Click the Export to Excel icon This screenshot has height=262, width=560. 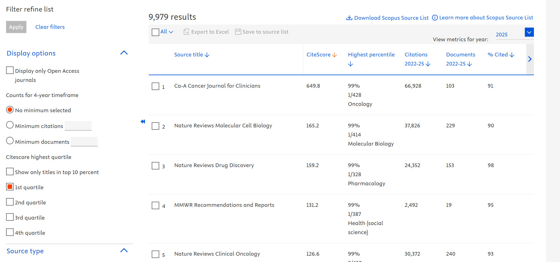point(186,32)
